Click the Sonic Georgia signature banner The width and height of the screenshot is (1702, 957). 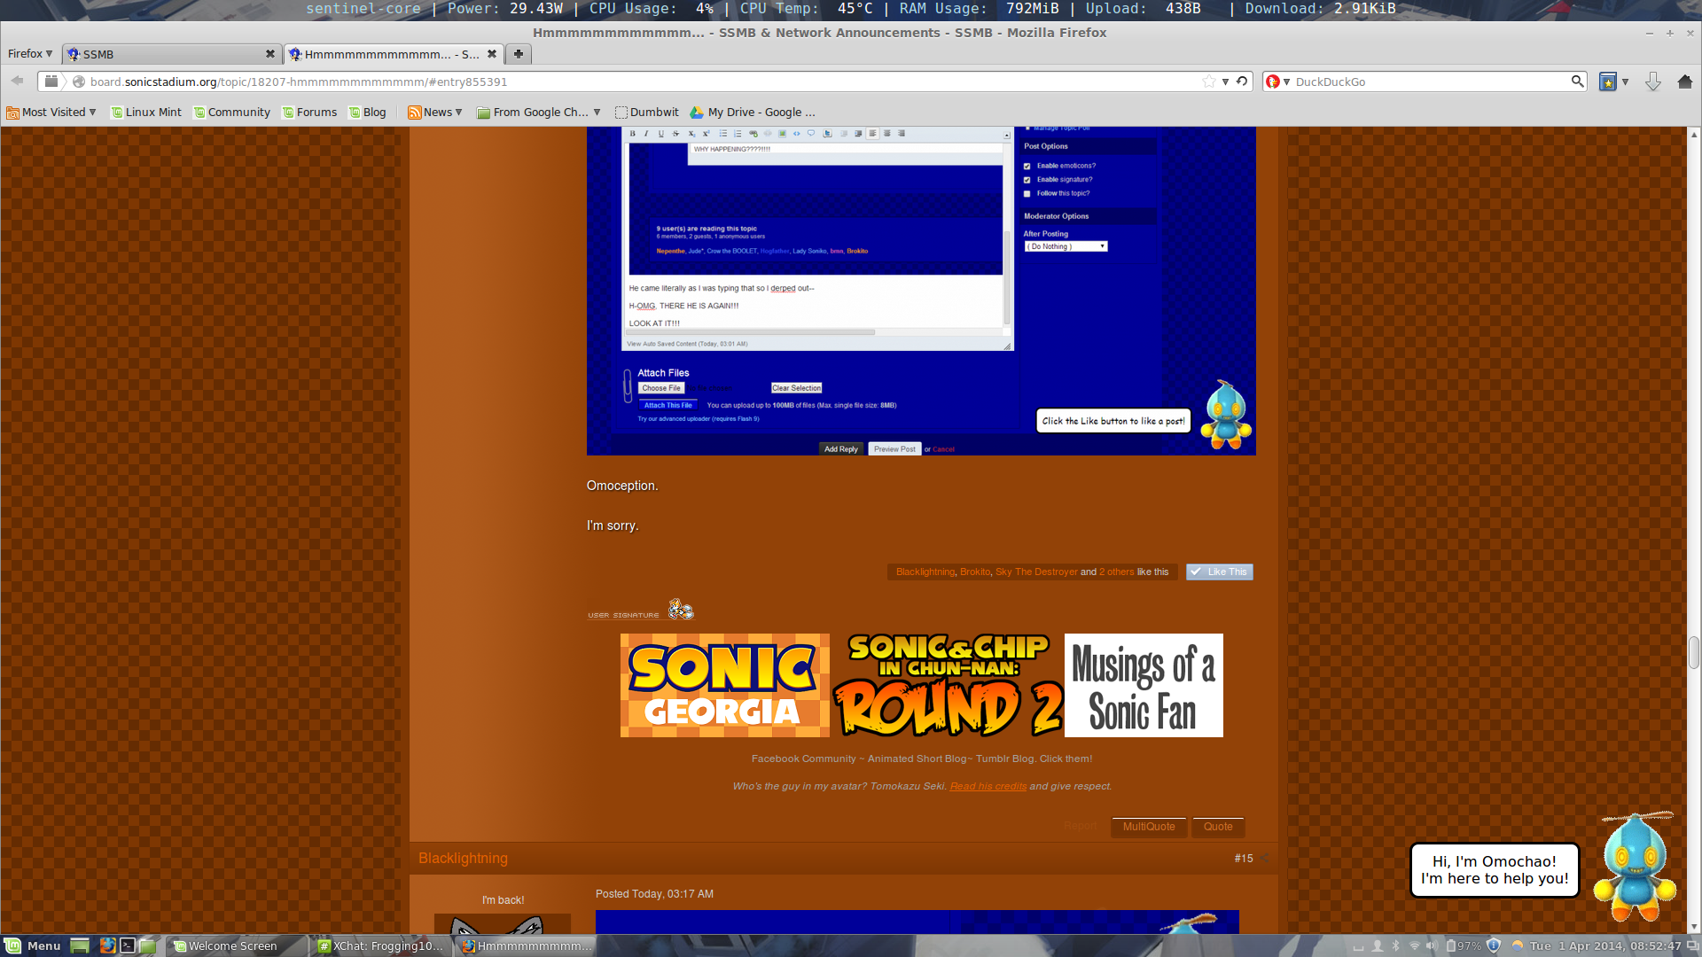click(725, 685)
